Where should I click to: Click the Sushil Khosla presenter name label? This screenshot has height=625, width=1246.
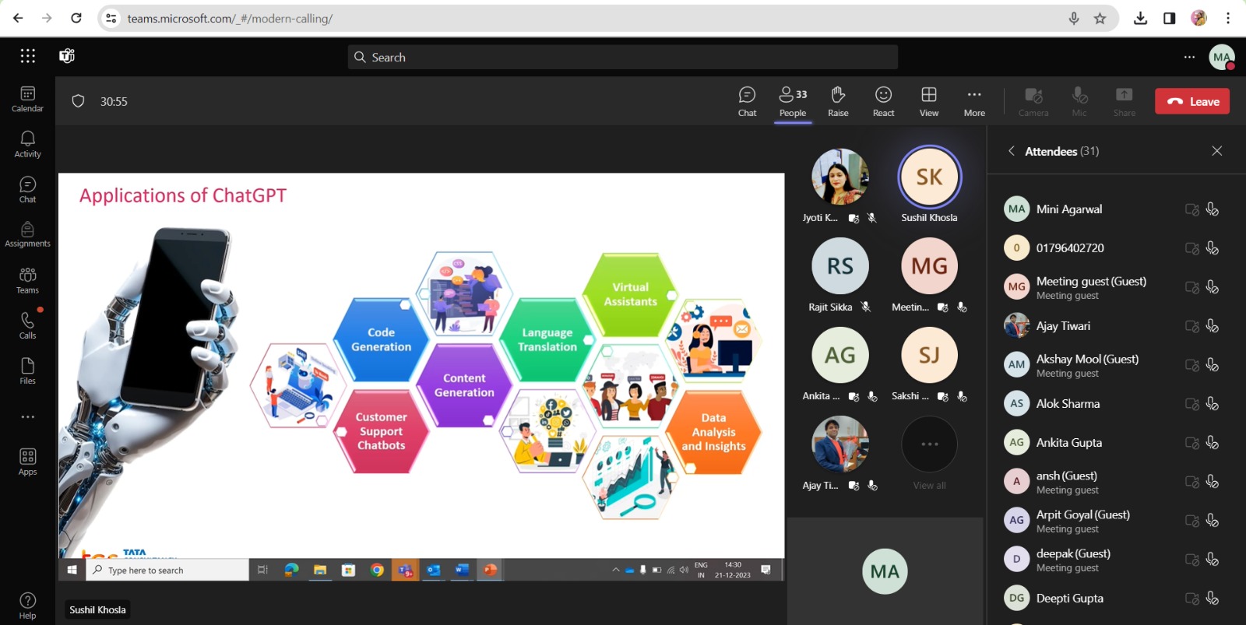[x=97, y=610]
